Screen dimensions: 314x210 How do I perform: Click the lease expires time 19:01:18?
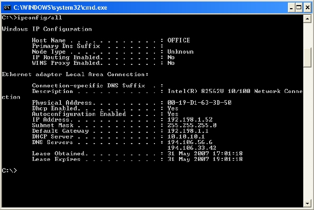tap(228, 159)
